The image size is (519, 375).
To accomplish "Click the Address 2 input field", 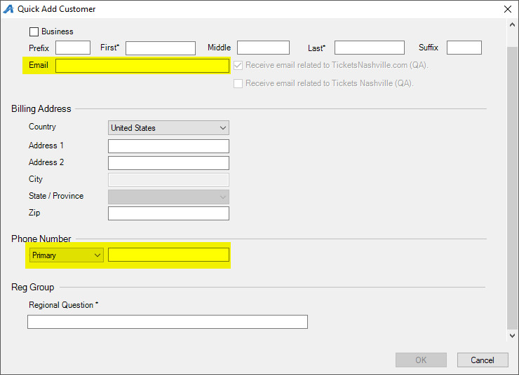I will pyautogui.click(x=168, y=163).
